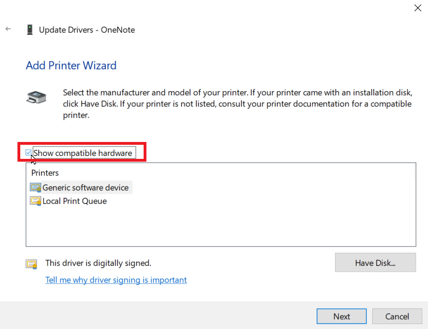The width and height of the screenshot is (428, 329).
Task: Click the Generic software device certificate icon
Action: 35,188
